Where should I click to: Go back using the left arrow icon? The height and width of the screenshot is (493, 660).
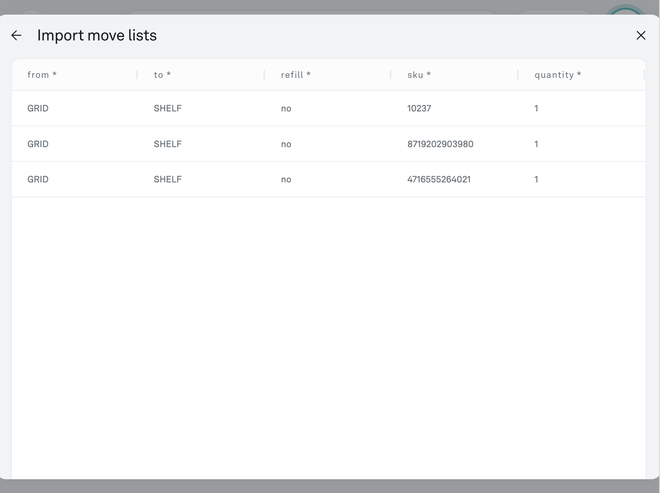click(16, 35)
